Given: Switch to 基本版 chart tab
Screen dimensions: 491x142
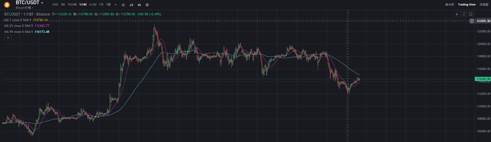Looking at the screenshot, I should (450, 5).
